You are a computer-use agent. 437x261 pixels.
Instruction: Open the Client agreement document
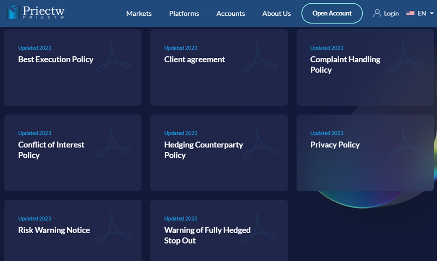point(194,60)
